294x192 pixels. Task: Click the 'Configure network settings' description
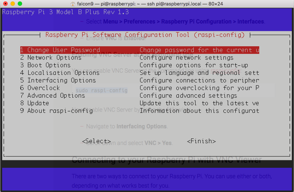[186, 58]
